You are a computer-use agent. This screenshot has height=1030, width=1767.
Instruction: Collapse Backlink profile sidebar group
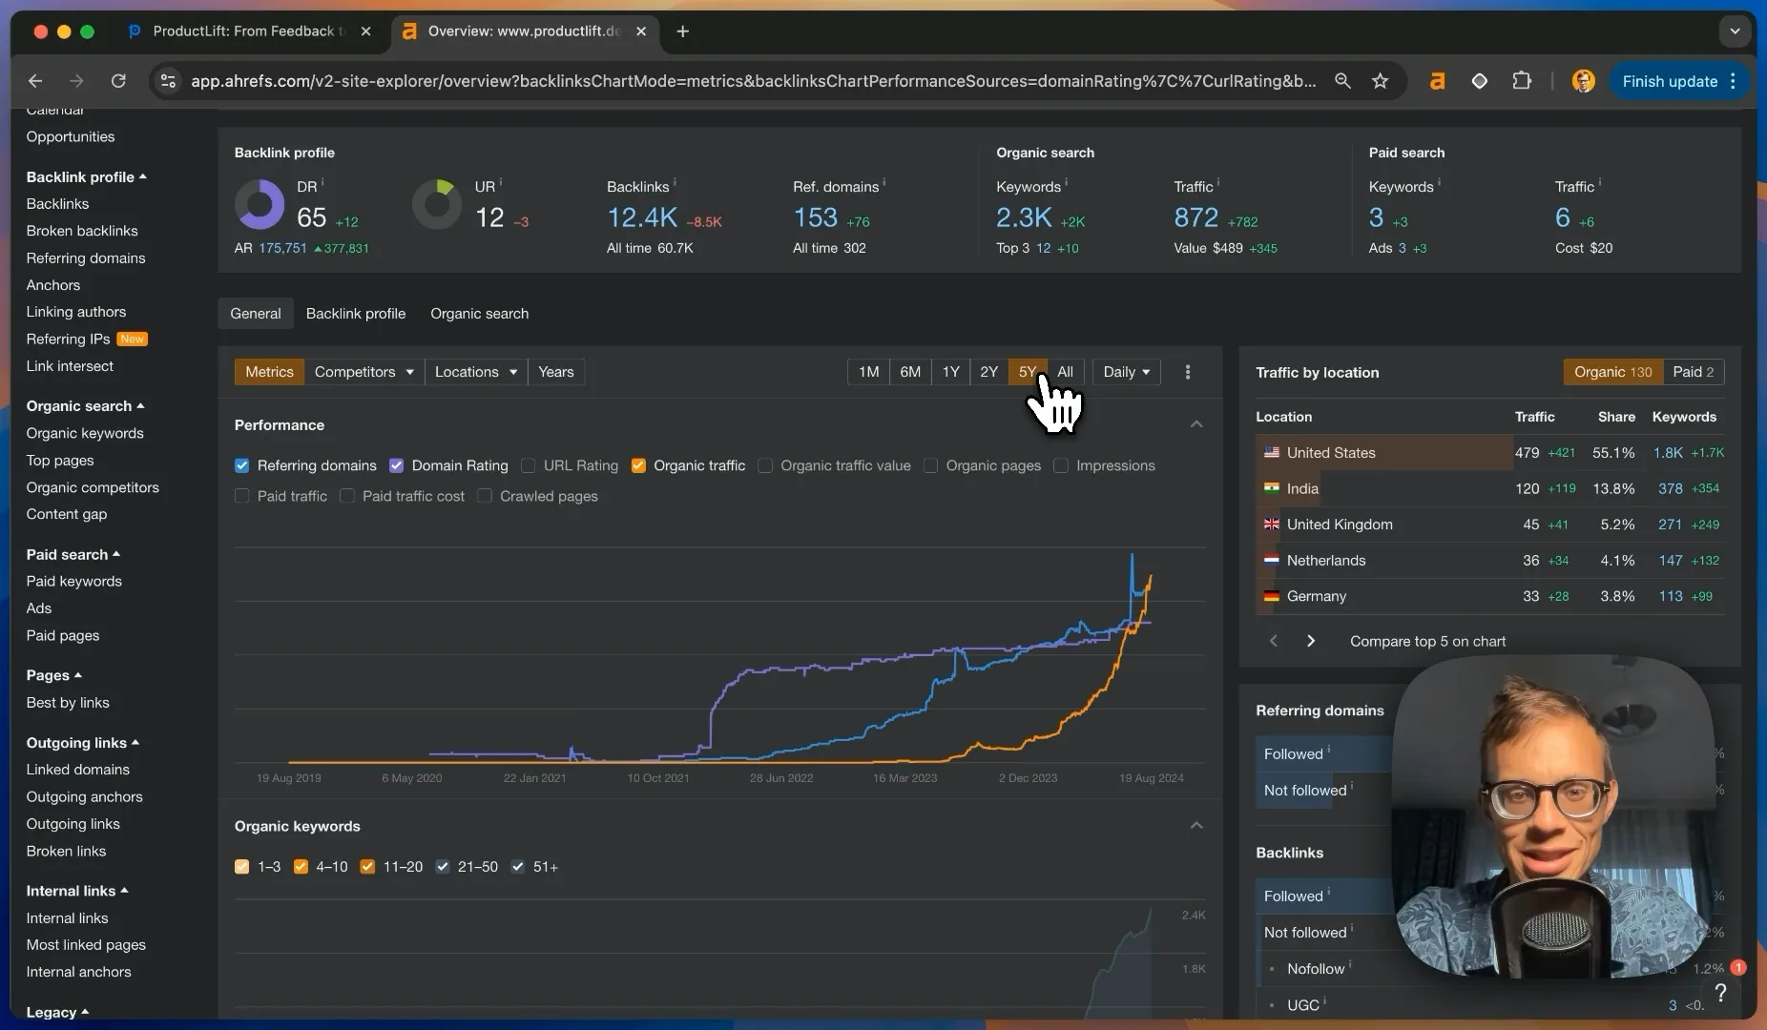(86, 176)
